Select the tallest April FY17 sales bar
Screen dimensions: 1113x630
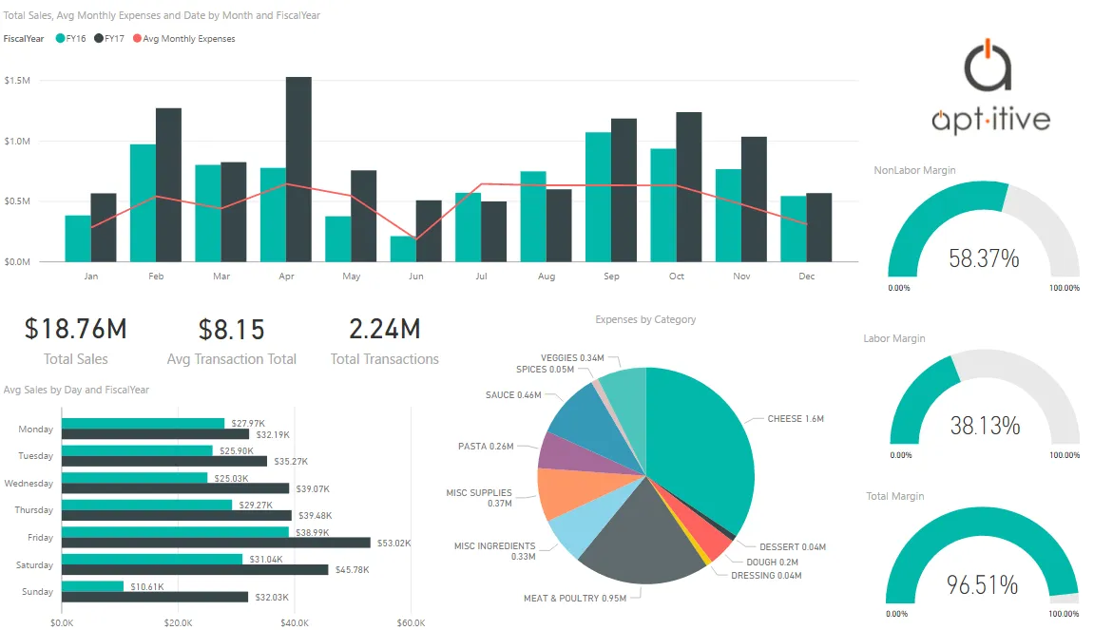298,166
